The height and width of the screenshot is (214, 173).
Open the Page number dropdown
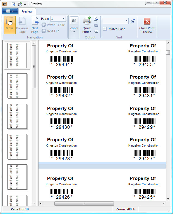click(x=64, y=19)
